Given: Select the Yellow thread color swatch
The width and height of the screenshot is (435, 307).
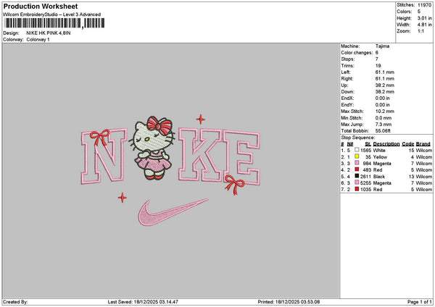Looking at the screenshot, I should (357, 156).
